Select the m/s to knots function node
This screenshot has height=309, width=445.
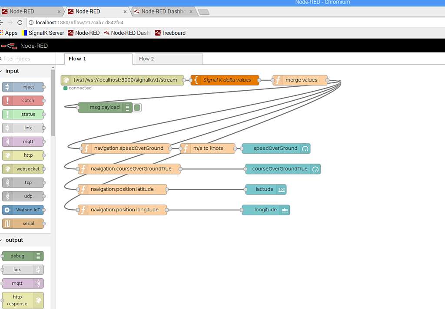[x=208, y=148]
